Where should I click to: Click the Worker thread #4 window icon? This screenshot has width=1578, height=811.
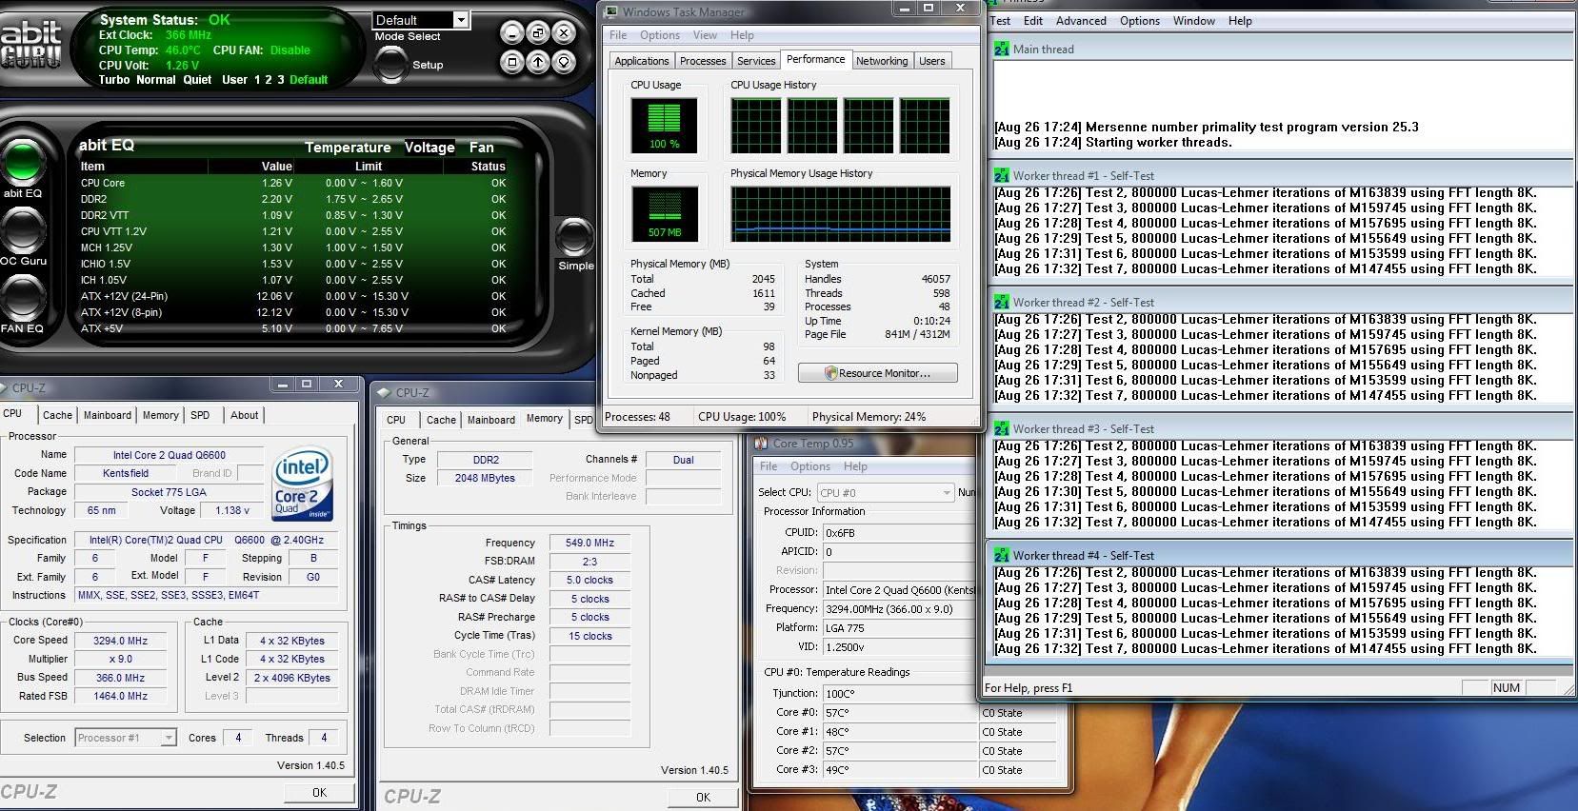click(1002, 555)
